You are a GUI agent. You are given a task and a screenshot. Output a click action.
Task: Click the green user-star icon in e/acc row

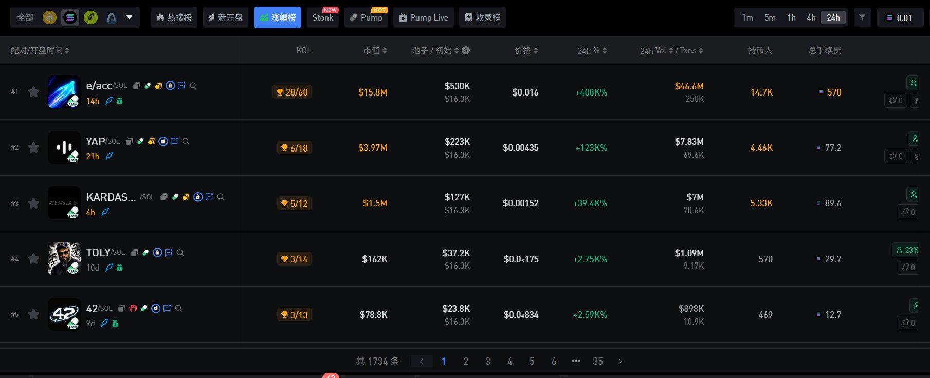(x=913, y=83)
